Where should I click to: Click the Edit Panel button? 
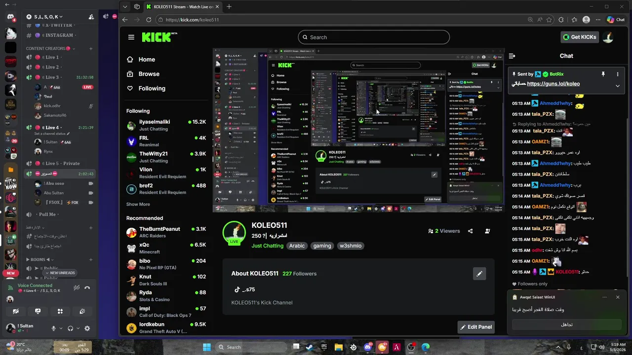476,327
